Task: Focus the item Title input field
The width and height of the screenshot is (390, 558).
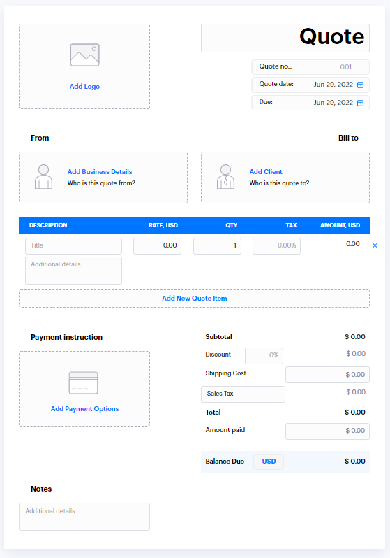Action: tap(73, 246)
